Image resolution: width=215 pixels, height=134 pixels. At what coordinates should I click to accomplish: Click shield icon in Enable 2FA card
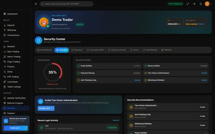click(x=40, y=102)
